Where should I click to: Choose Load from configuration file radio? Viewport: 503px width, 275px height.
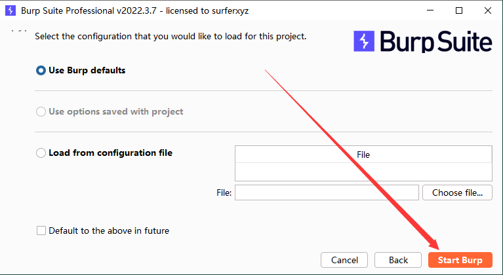pyautogui.click(x=41, y=153)
